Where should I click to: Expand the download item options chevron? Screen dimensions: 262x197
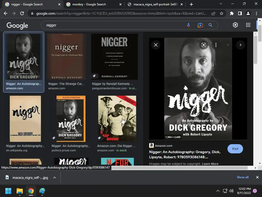54,178
